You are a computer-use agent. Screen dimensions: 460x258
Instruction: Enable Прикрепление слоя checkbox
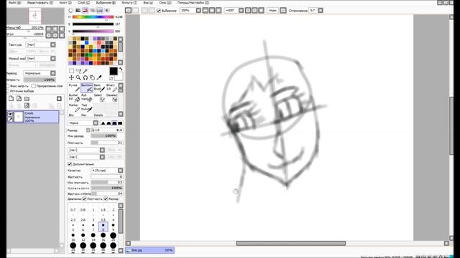point(34,86)
